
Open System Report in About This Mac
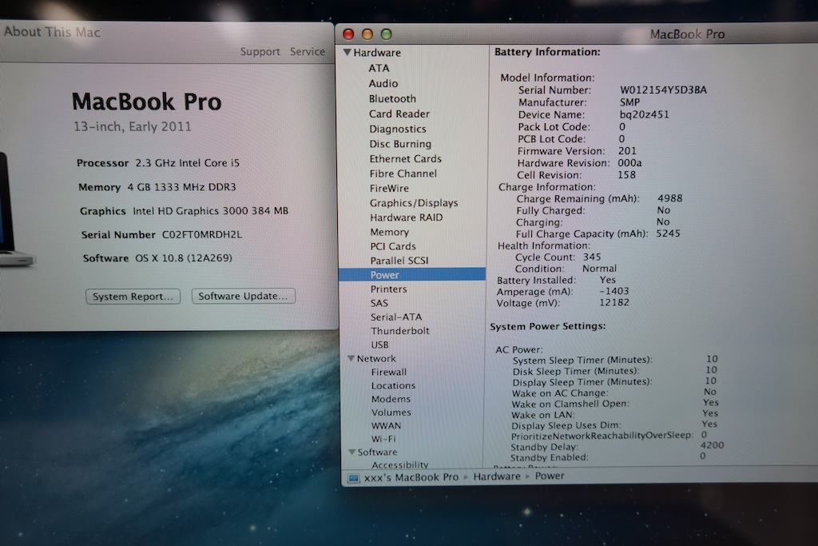tap(133, 297)
